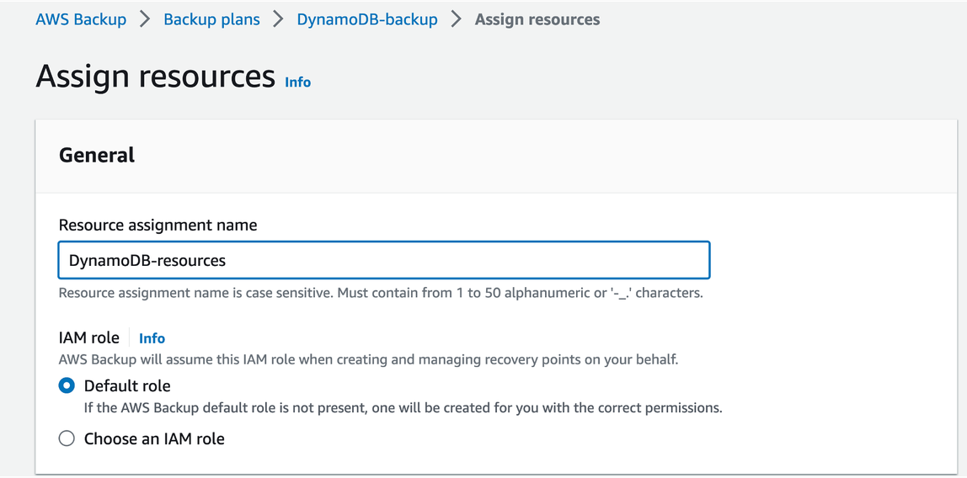The image size is (967, 478).
Task: Click the case sensitive name hint text
Action: pos(381,293)
